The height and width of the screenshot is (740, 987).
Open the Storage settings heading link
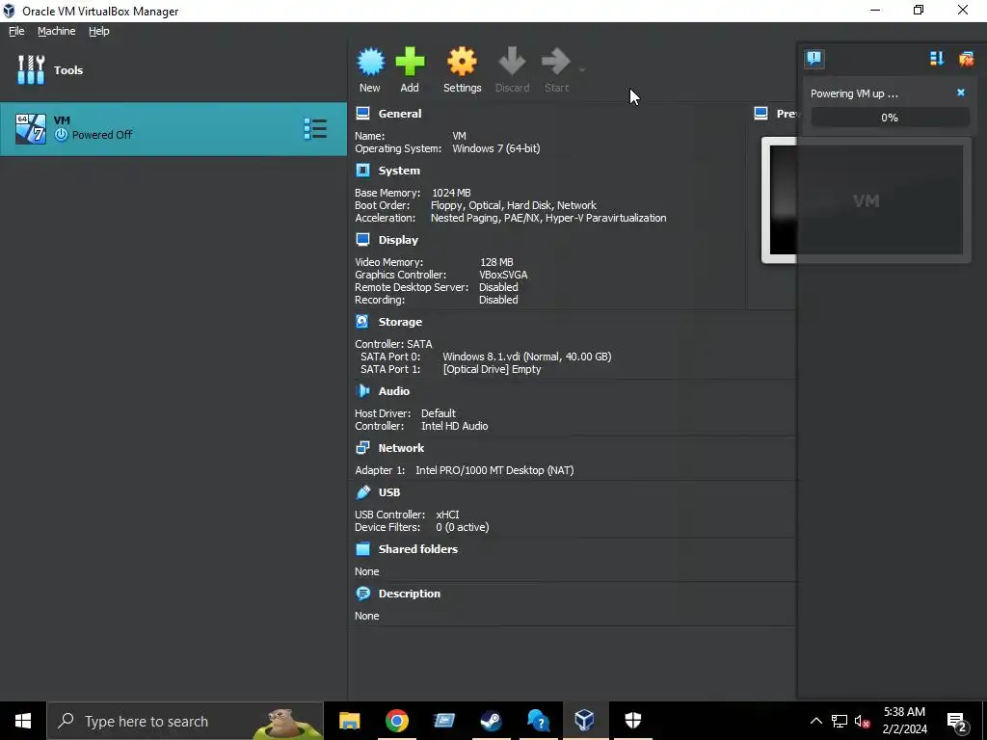pos(400,322)
